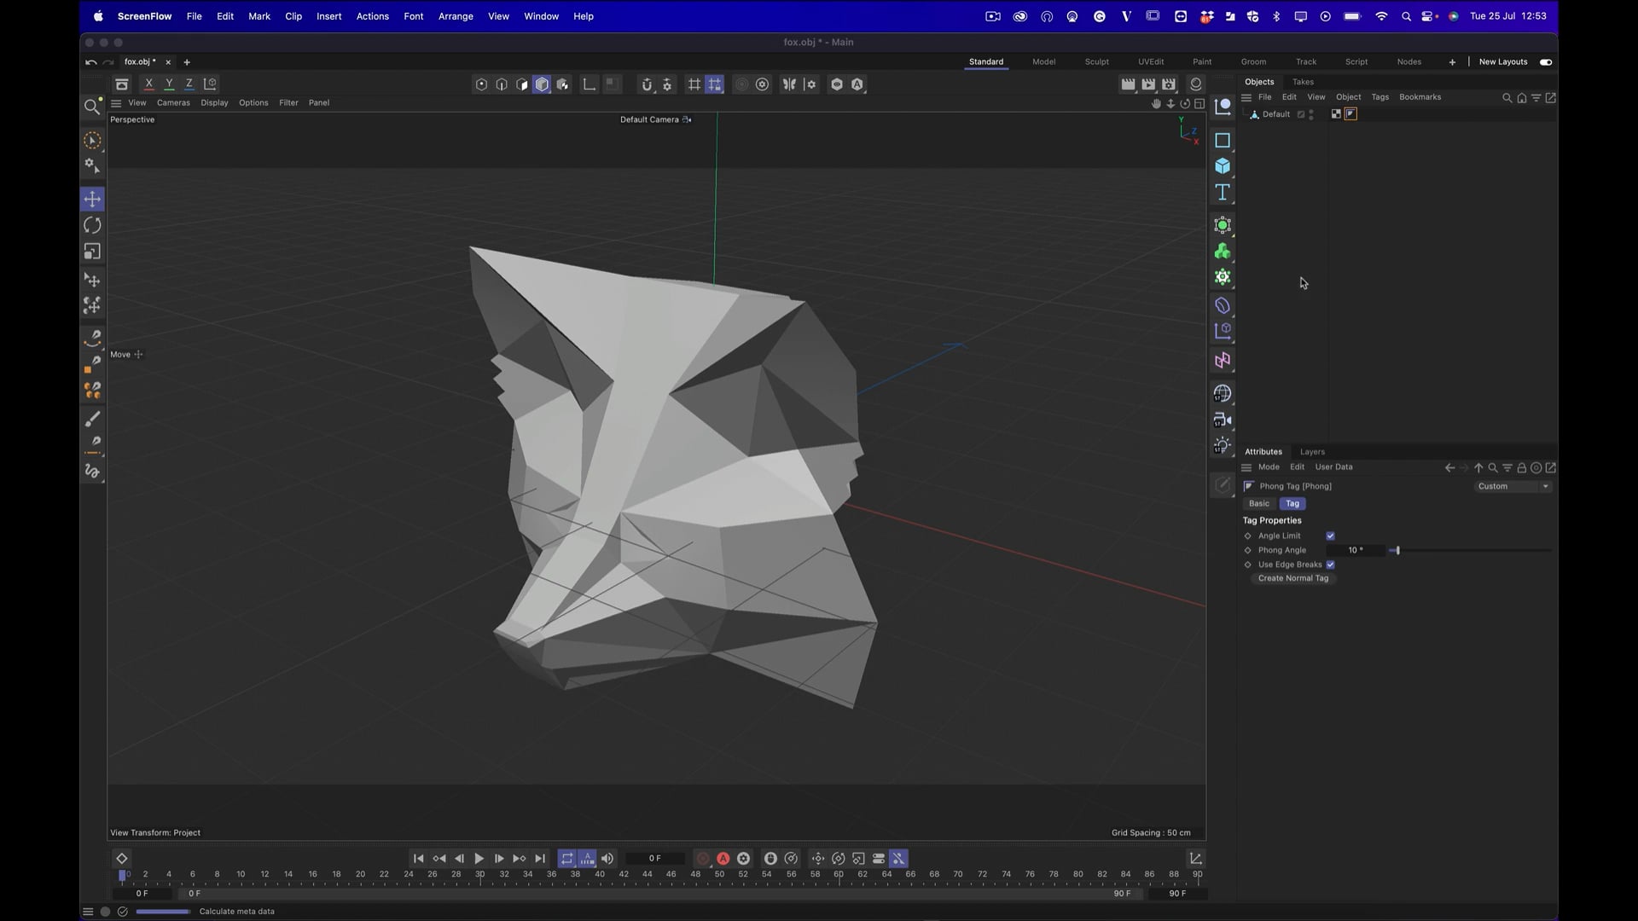Select the Move tool in the left toolbar
This screenshot has height=921, width=1638.
(92, 199)
